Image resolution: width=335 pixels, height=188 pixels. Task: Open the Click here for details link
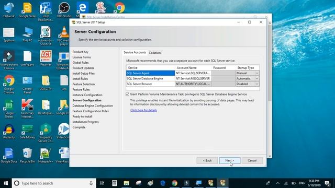[143, 110]
